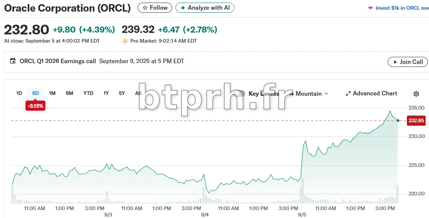Click the price spike at 9/5 open
The height and width of the screenshot is (218, 429).
click(305, 141)
